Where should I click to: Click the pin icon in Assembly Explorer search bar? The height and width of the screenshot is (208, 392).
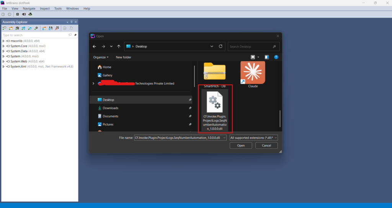coord(75,35)
